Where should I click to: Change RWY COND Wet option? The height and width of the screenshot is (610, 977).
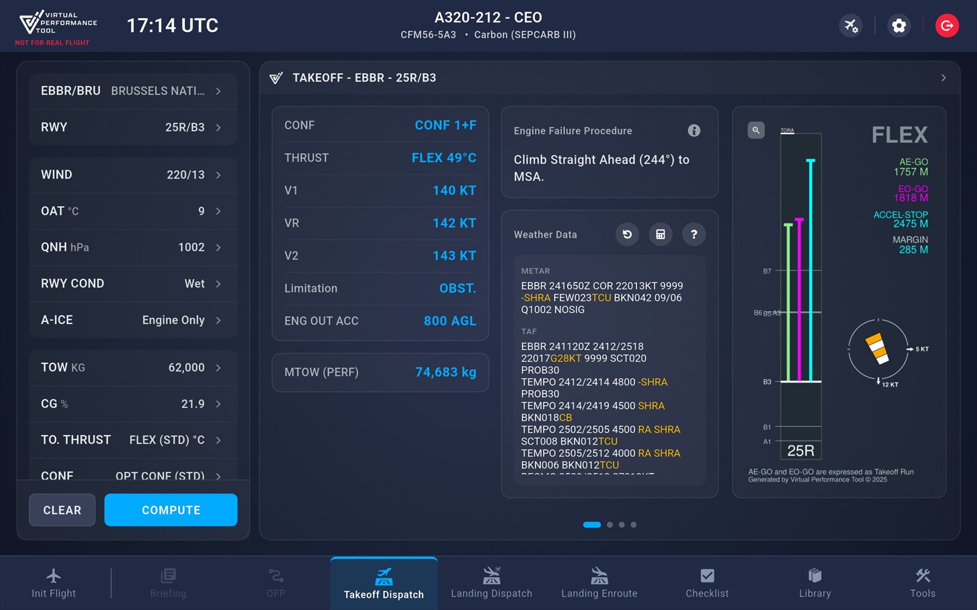point(133,284)
